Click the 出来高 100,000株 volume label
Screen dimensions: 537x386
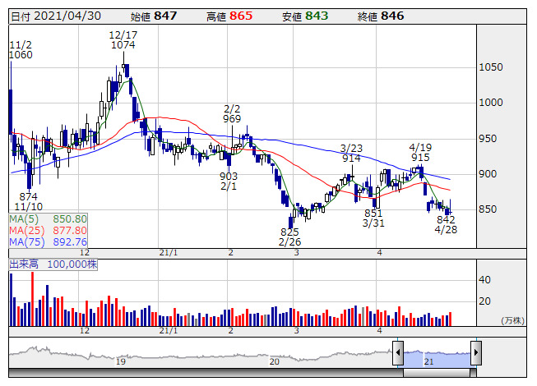tap(53, 264)
